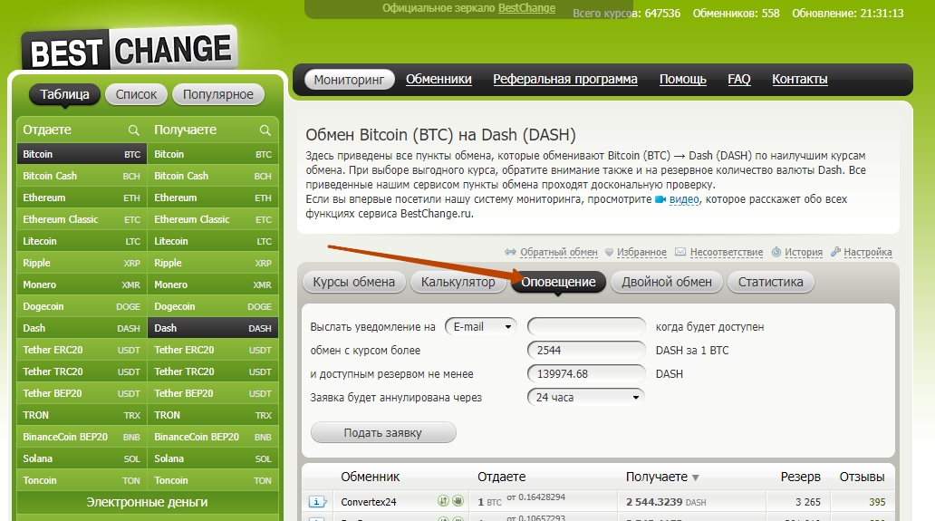Screen dimensions: 935x521
Task: Select Tether TRC20 in the Получаете column
Action: click(213, 372)
